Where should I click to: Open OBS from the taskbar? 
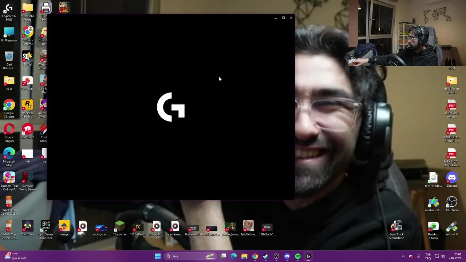click(x=276, y=256)
